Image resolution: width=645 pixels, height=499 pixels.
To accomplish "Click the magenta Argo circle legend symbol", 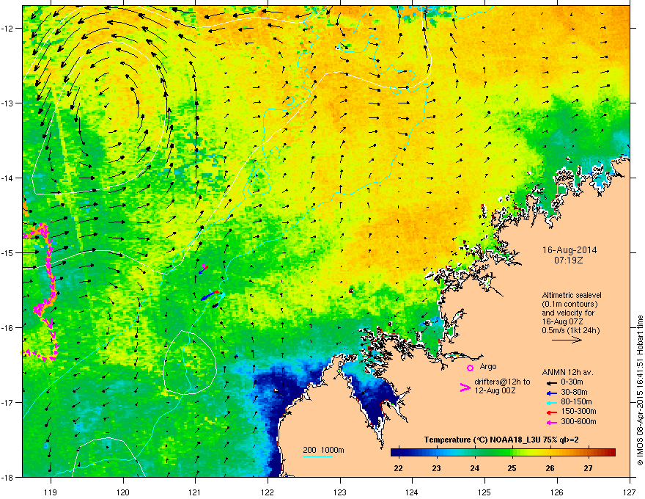I will (x=470, y=368).
